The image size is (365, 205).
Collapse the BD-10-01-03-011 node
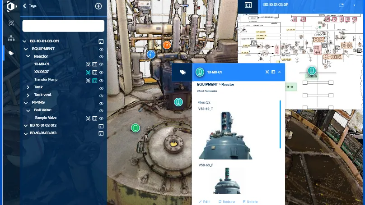pos(24,41)
